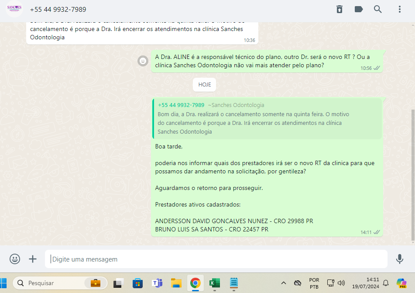Click the briefcase icon in the search box
This screenshot has width=415, height=293.
pyautogui.click(x=96, y=283)
